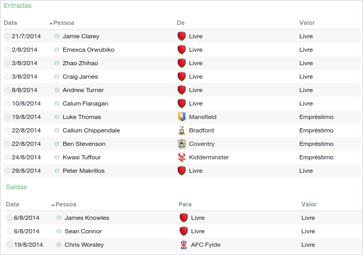The width and height of the screenshot is (363, 255).
Task: Click info icon beside Jamie Clarey
Action: [x=57, y=36]
